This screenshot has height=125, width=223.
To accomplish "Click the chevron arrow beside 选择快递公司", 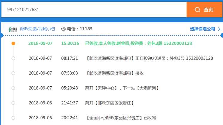I will pos(219,29).
